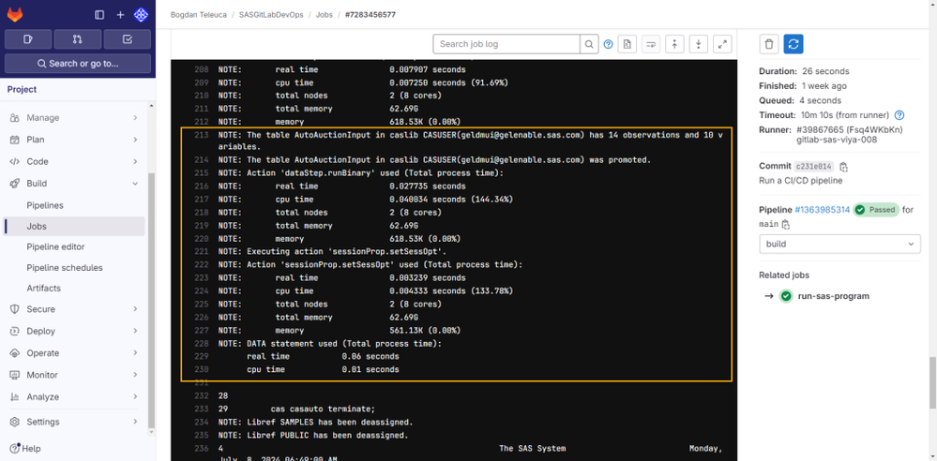Open the build stage dropdown
Image resolution: width=937 pixels, height=461 pixels.
(839, 244)
